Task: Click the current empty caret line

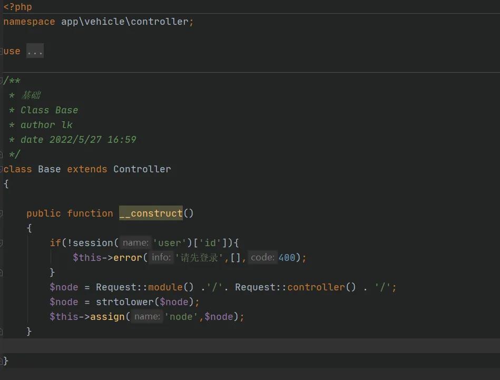Action: [x=250, y=346]
